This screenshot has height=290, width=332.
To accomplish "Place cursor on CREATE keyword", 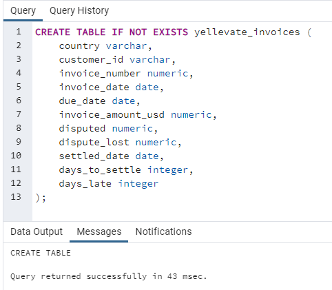I will point(52,32).
